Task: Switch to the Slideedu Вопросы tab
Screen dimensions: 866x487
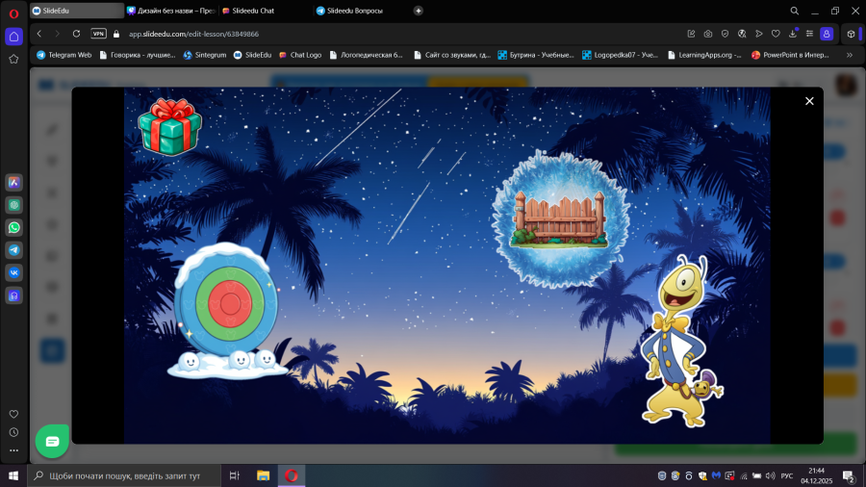Action: coord(351,11)
